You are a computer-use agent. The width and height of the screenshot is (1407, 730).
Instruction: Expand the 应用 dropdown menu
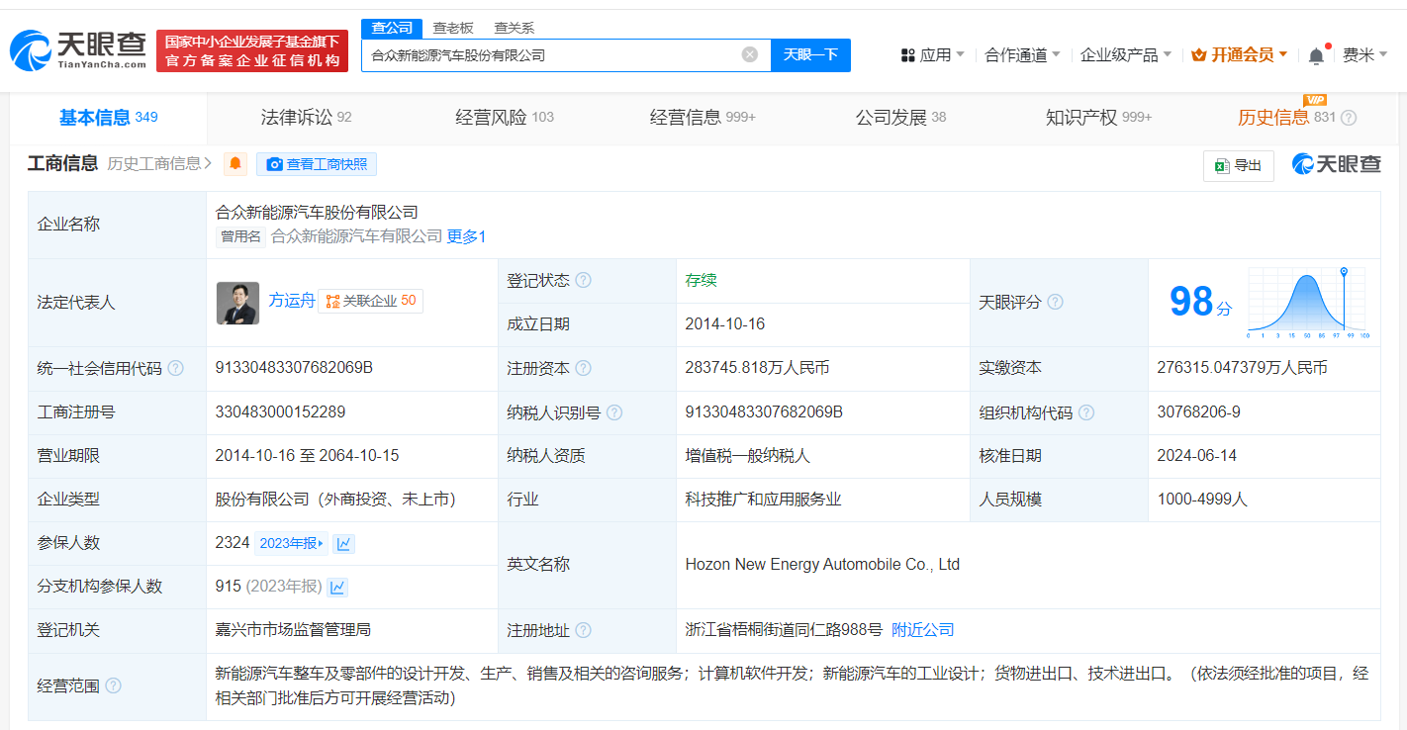pos(933,54)
